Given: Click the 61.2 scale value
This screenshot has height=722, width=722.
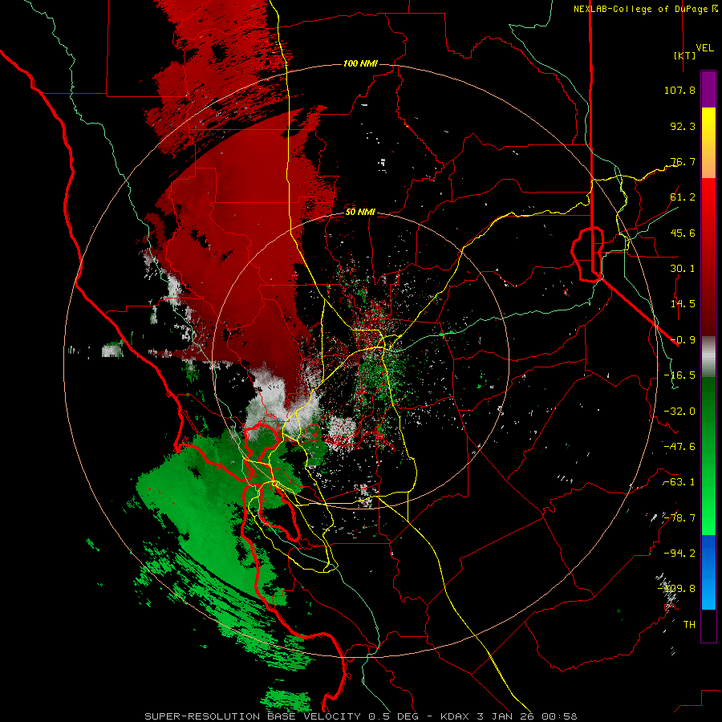Looking at the screenshot, I should [683, 197].
